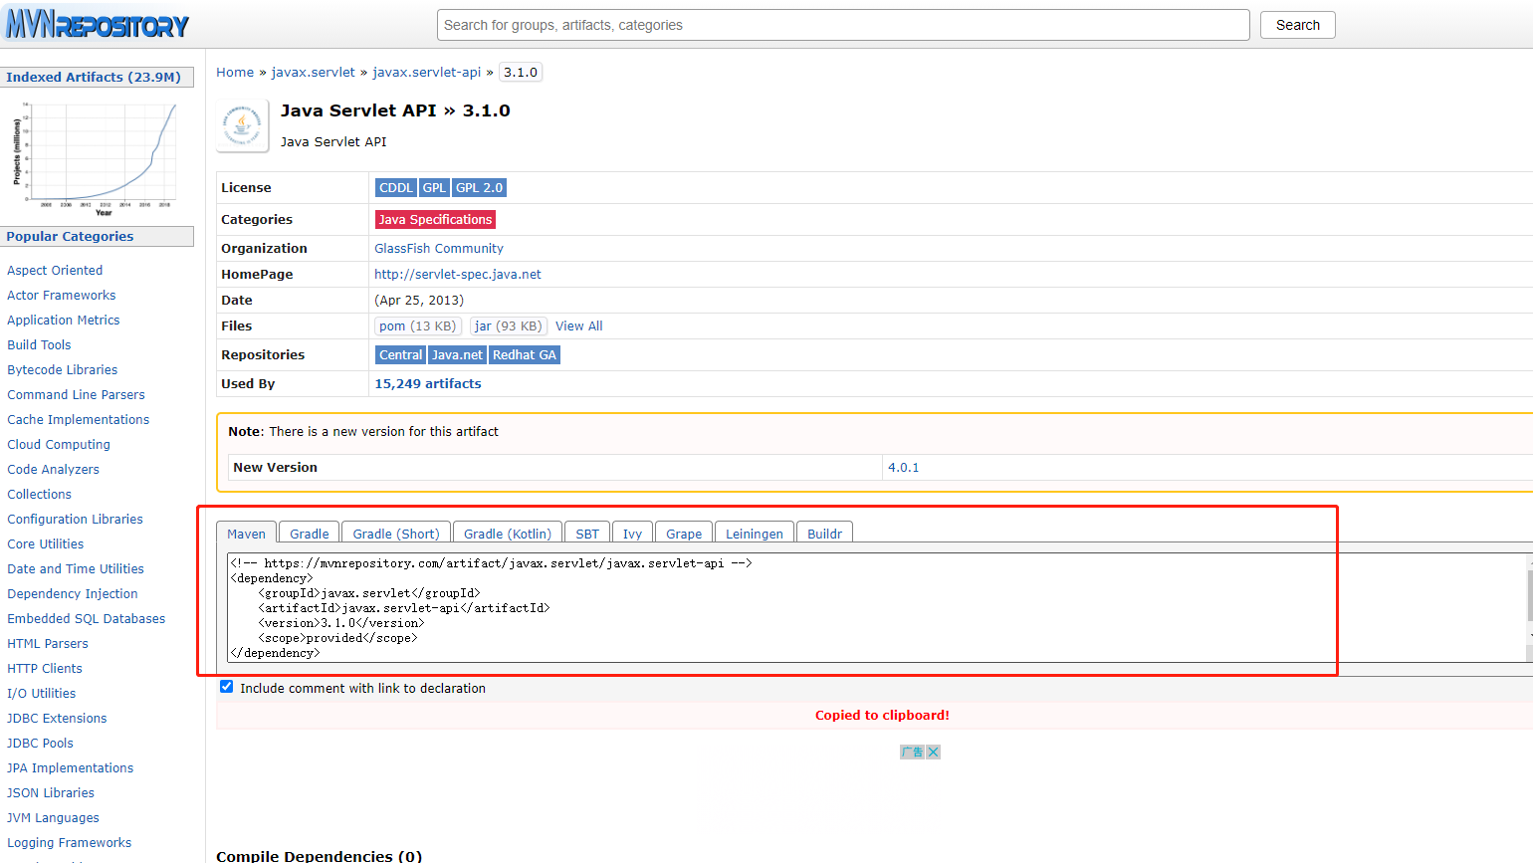
Task: Click the small ad label icon
Action: (912, 752)
